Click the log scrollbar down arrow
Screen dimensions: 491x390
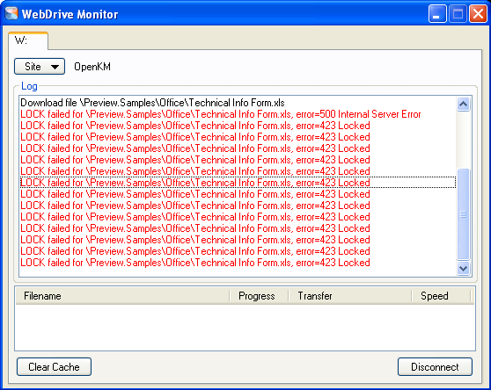(463, 268)
